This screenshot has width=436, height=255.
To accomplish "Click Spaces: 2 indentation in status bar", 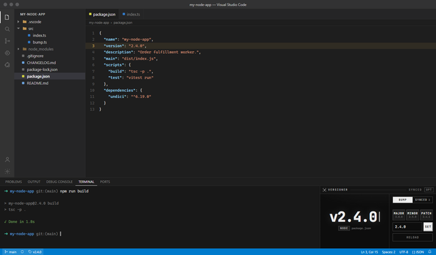I will tap(388, 252).
